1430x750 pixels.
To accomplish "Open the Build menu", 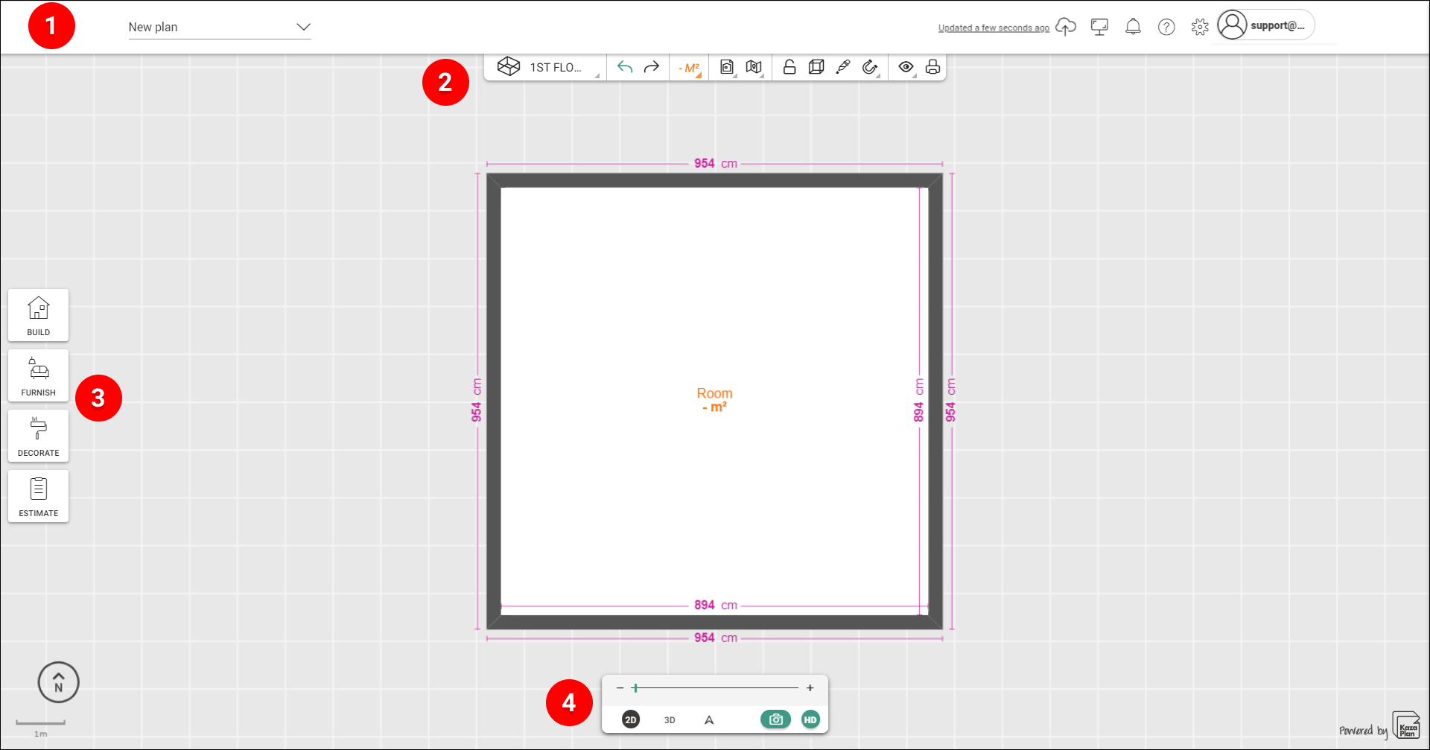I will point(39,315).
